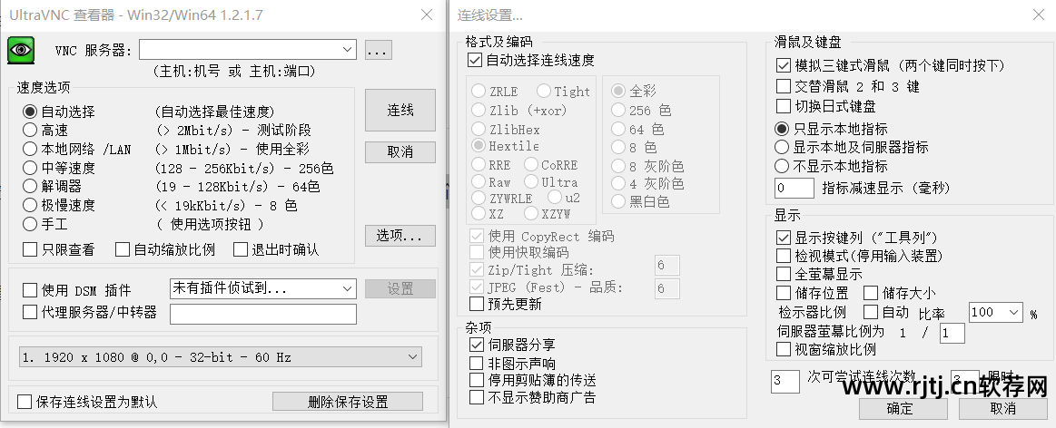Check 不显示赞助商广告 checkbox
The image size is (1056, 428).
coord(476,397)
